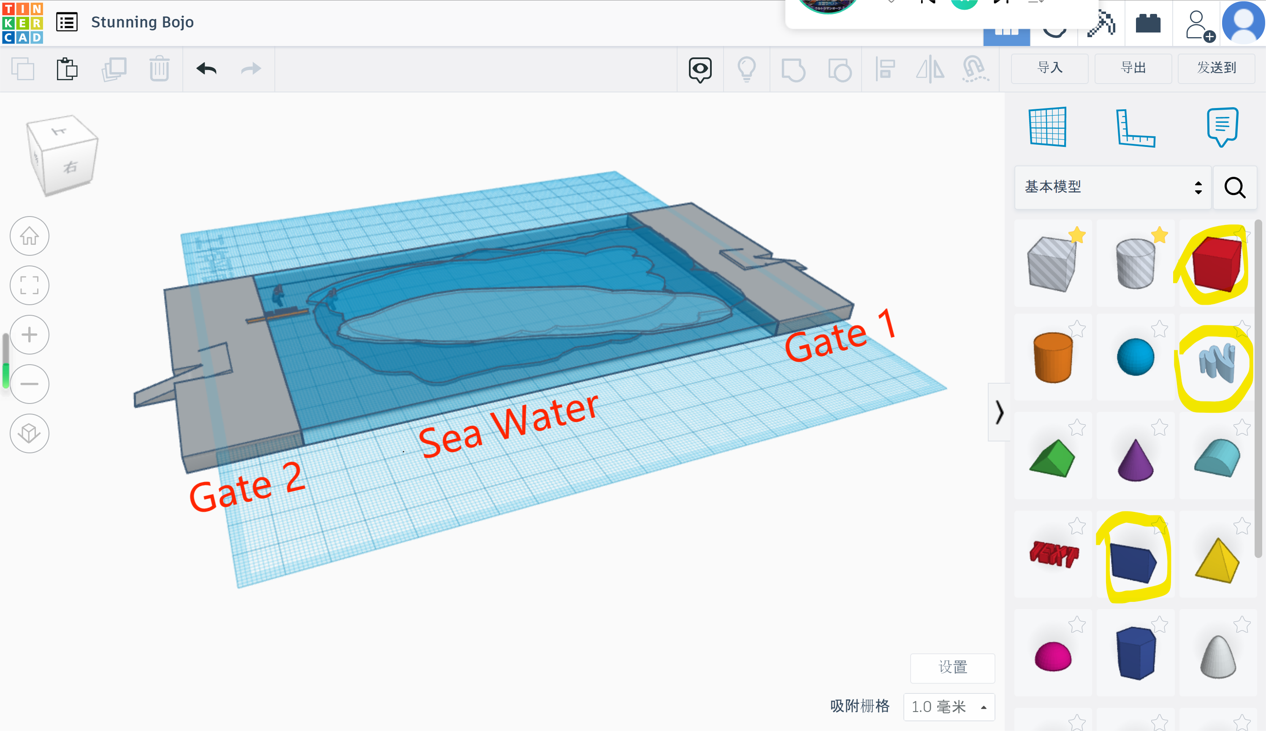1266x731 pixels.
Task: Unfavorite the hole box shape star
Action: (1077, 235)
